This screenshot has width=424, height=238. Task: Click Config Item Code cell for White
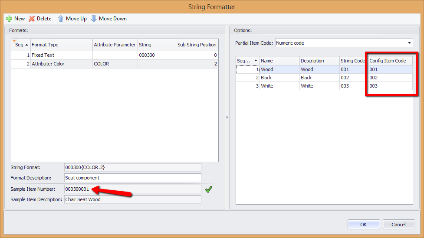coord(391,86)
